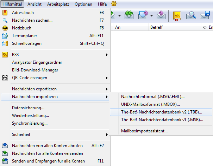Image resolution: width=213 pixels, height=166 pixels.
Task: Select Senden und Empfangen für alle Konten
Action: point(55,161)
